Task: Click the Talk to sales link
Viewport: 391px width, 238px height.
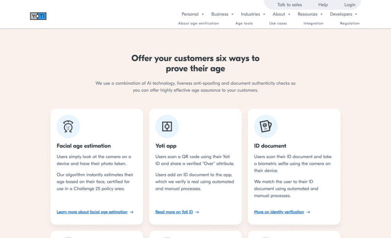Action: (x=289, y=5)
